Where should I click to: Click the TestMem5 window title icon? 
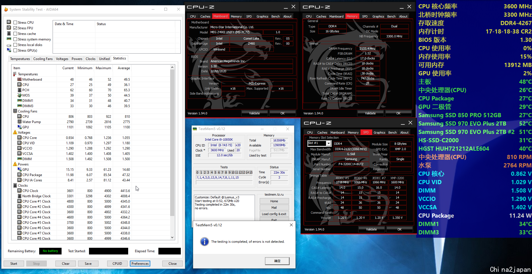[x=195, y=129]
